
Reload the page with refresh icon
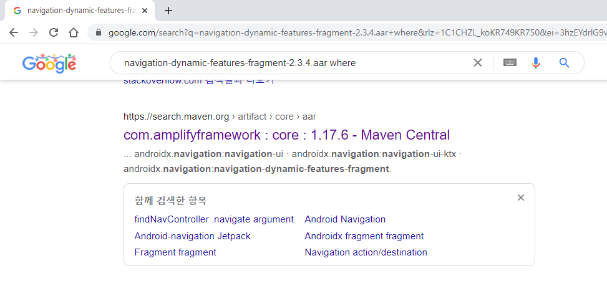tap(54, 32)
